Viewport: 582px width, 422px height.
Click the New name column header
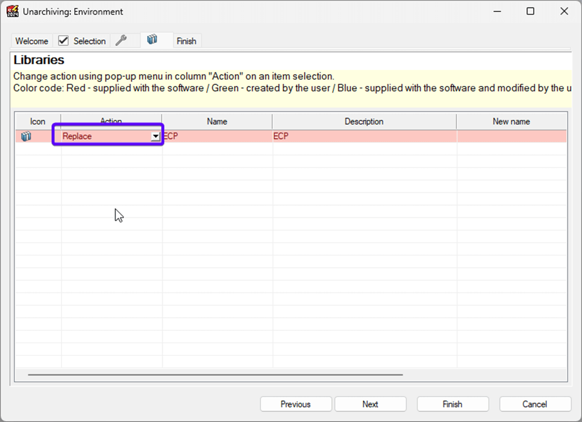[511, 121]
